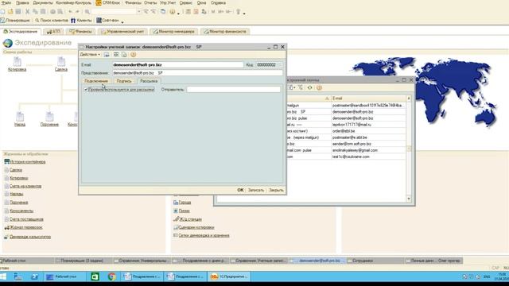Open Софт-фон from the toolbar
This screenshot has height=286, width=509.
click(x=108, y=21)
